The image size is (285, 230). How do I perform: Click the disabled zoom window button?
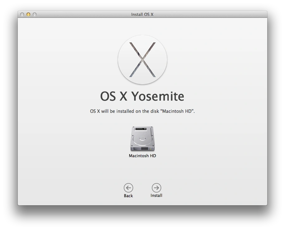click(x=35, y=14)
